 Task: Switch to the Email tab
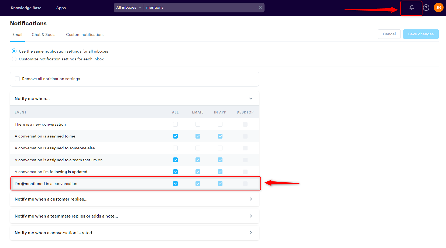pos(17,35)
